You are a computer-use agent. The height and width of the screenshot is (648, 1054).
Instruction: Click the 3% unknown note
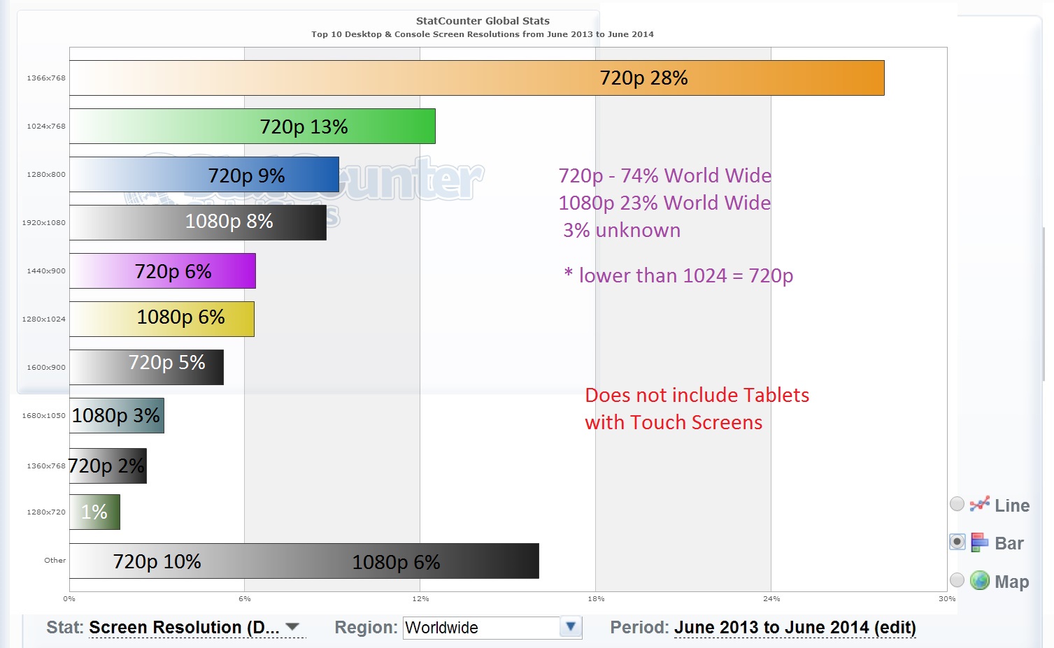click(x=622, y=230)
